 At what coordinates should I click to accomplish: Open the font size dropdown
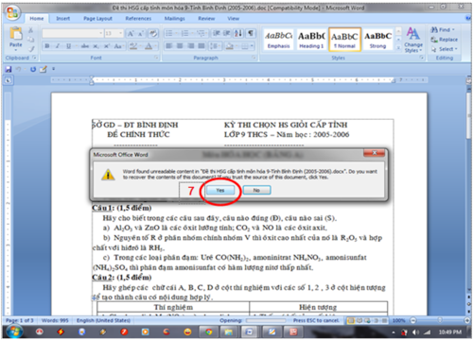120,33
